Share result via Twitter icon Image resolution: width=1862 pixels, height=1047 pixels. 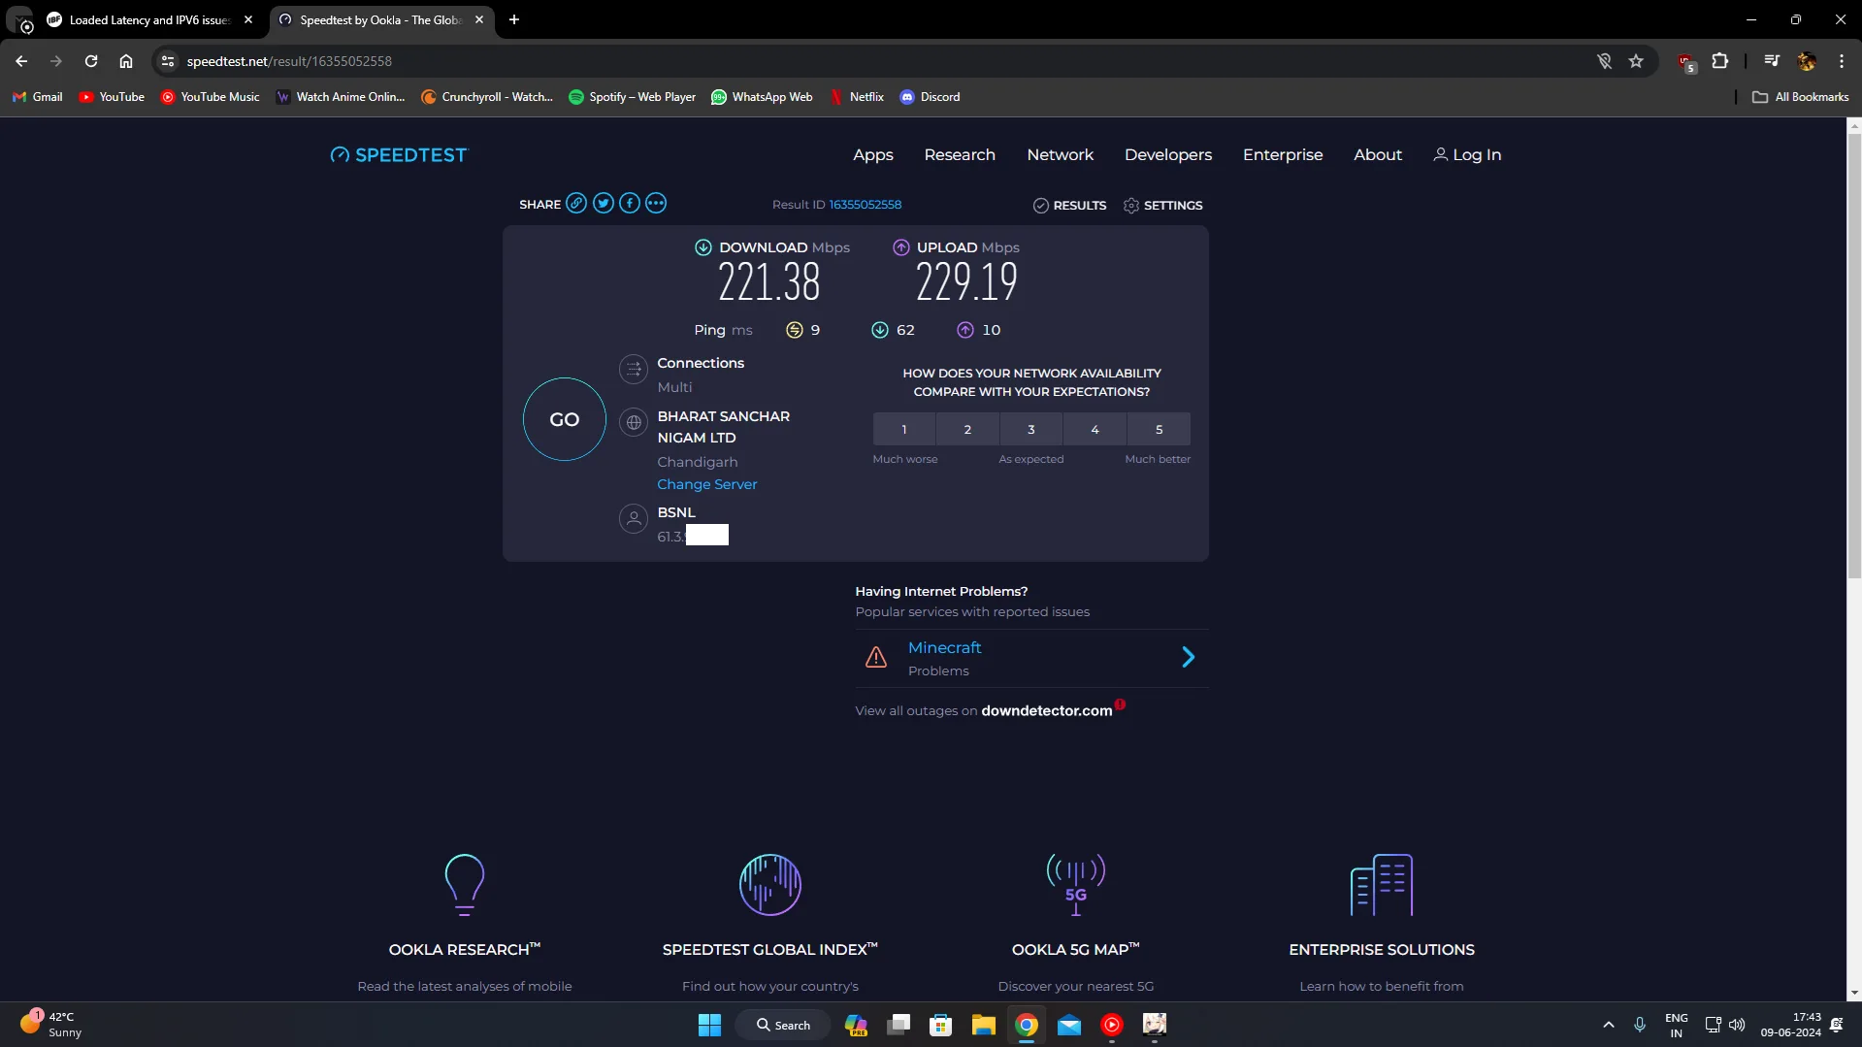click(x=604, y=204)
